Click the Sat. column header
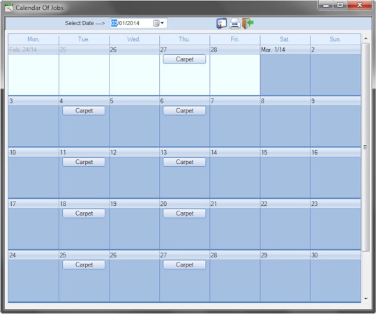 [x=285, y=39]
